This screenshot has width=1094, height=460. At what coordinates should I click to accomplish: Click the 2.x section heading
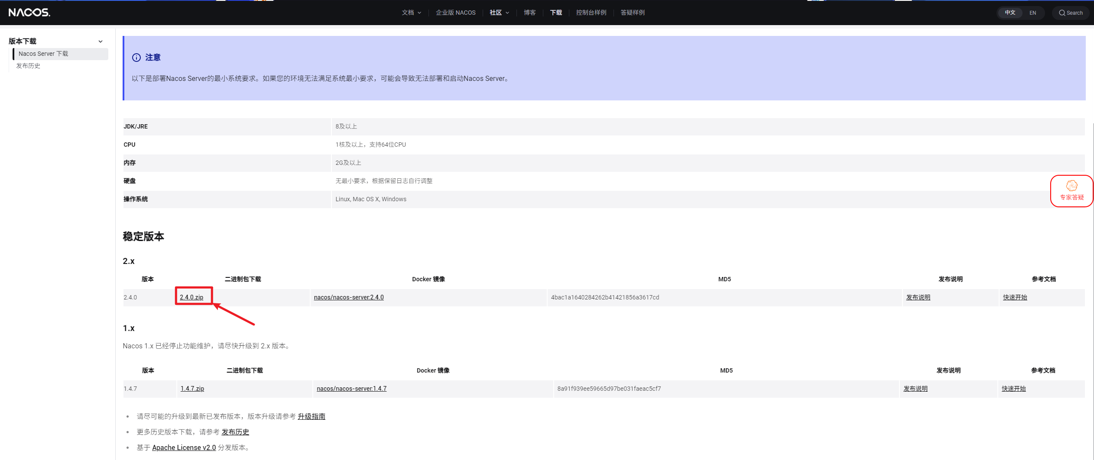(129, 261)
